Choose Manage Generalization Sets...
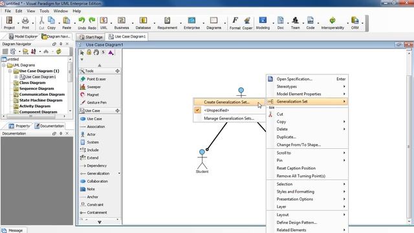 coord(229,118)
